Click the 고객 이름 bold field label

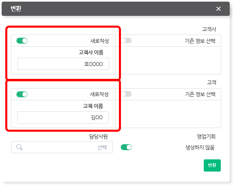(x=93, y=106)
